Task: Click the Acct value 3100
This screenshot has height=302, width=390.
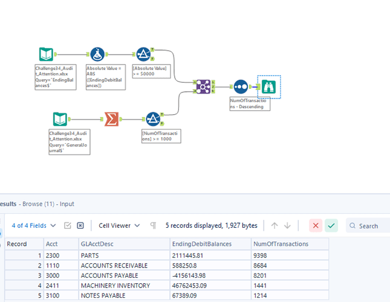Action: [61, 295]
